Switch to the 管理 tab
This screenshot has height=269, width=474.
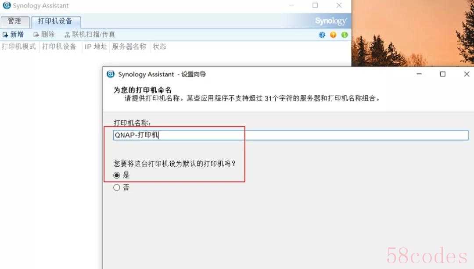(15, 22)
